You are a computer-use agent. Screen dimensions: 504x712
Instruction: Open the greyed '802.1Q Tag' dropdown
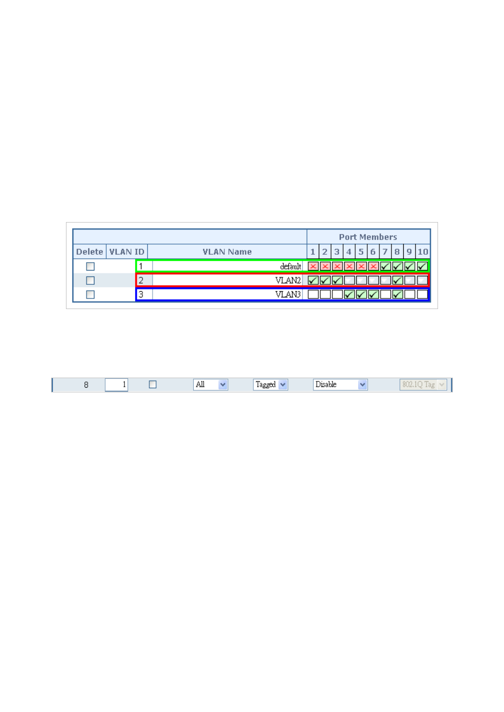tap(423, 384)
